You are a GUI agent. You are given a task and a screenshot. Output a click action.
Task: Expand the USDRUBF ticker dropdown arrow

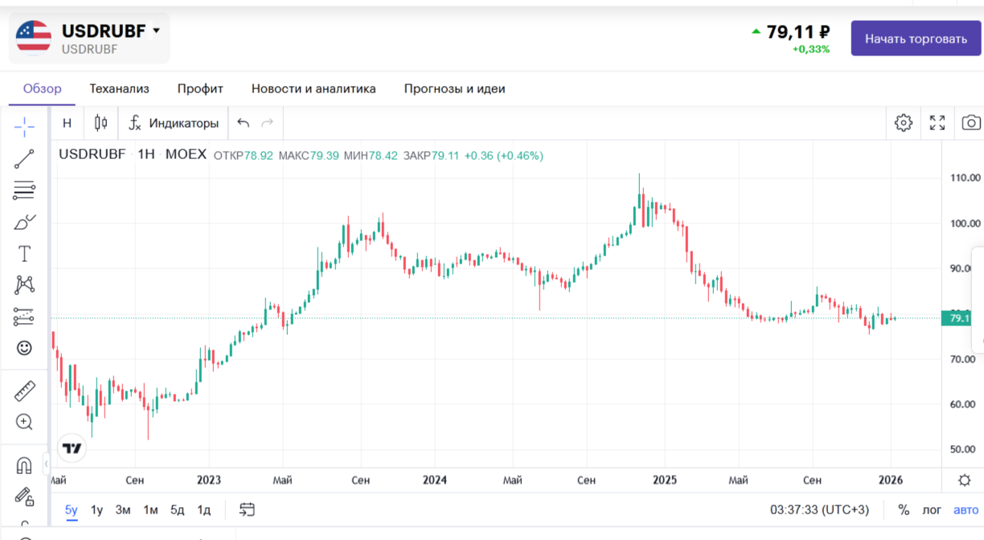point(156,31)
